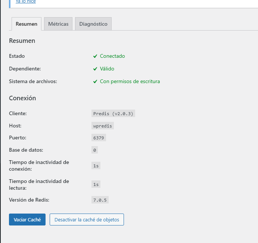
Task: Click the Vaciar Caché button
Action: coord(27,220)
